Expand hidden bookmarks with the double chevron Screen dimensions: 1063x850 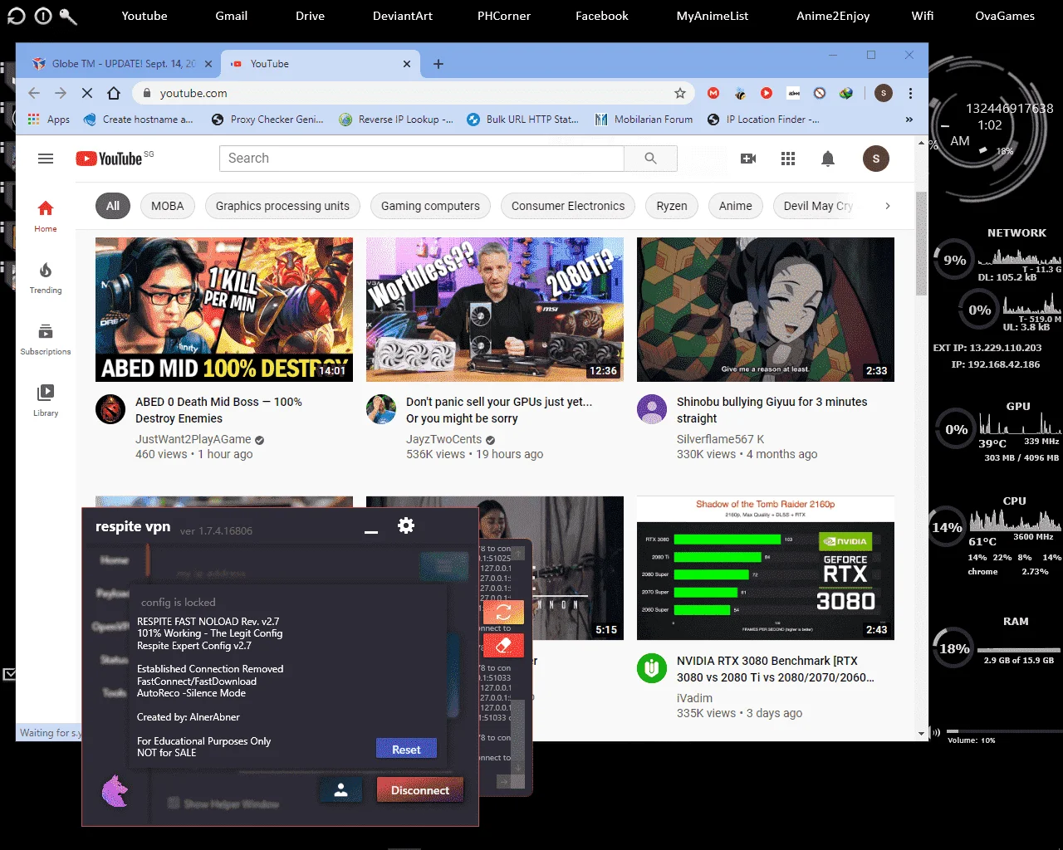[x=909, y=120]
